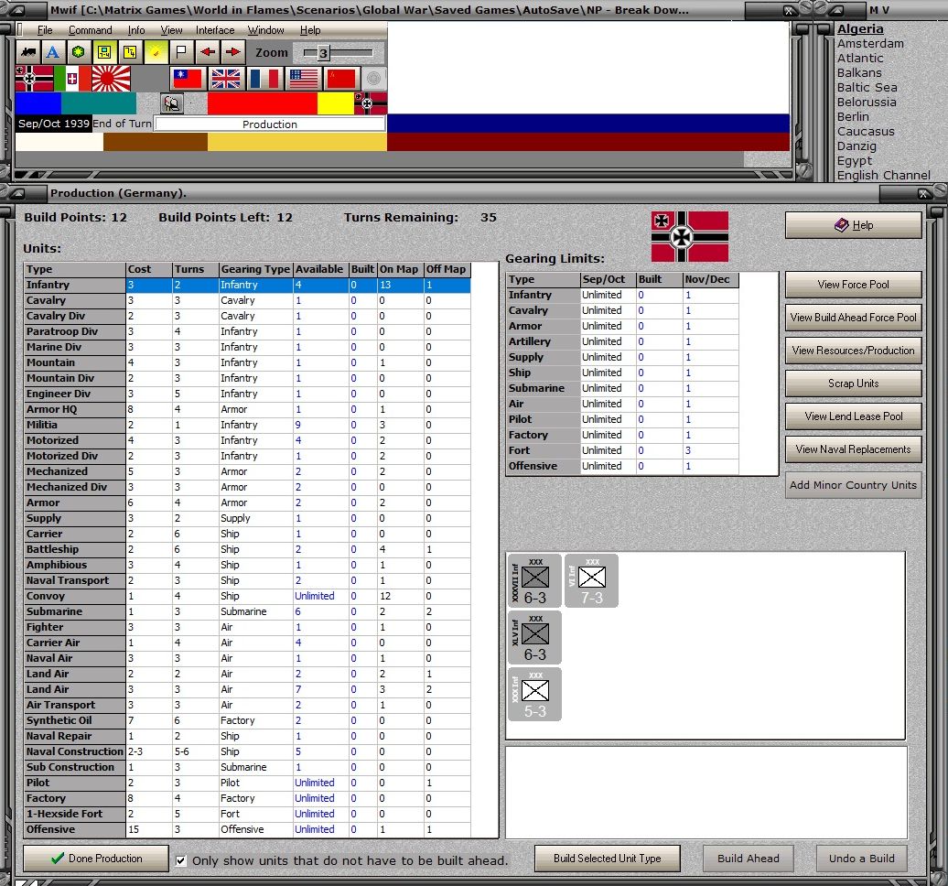Click Build Selected Unit Type button
Screen dimensions: 948x886
[x=607, y=859]
